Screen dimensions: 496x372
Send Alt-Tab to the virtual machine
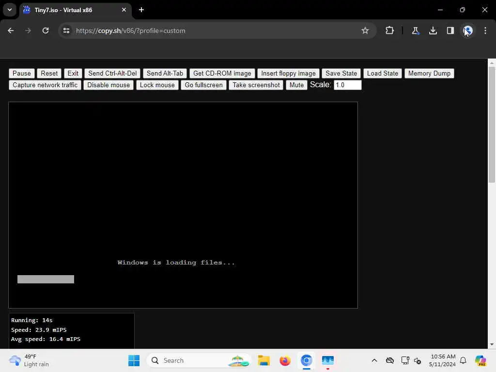165,74
